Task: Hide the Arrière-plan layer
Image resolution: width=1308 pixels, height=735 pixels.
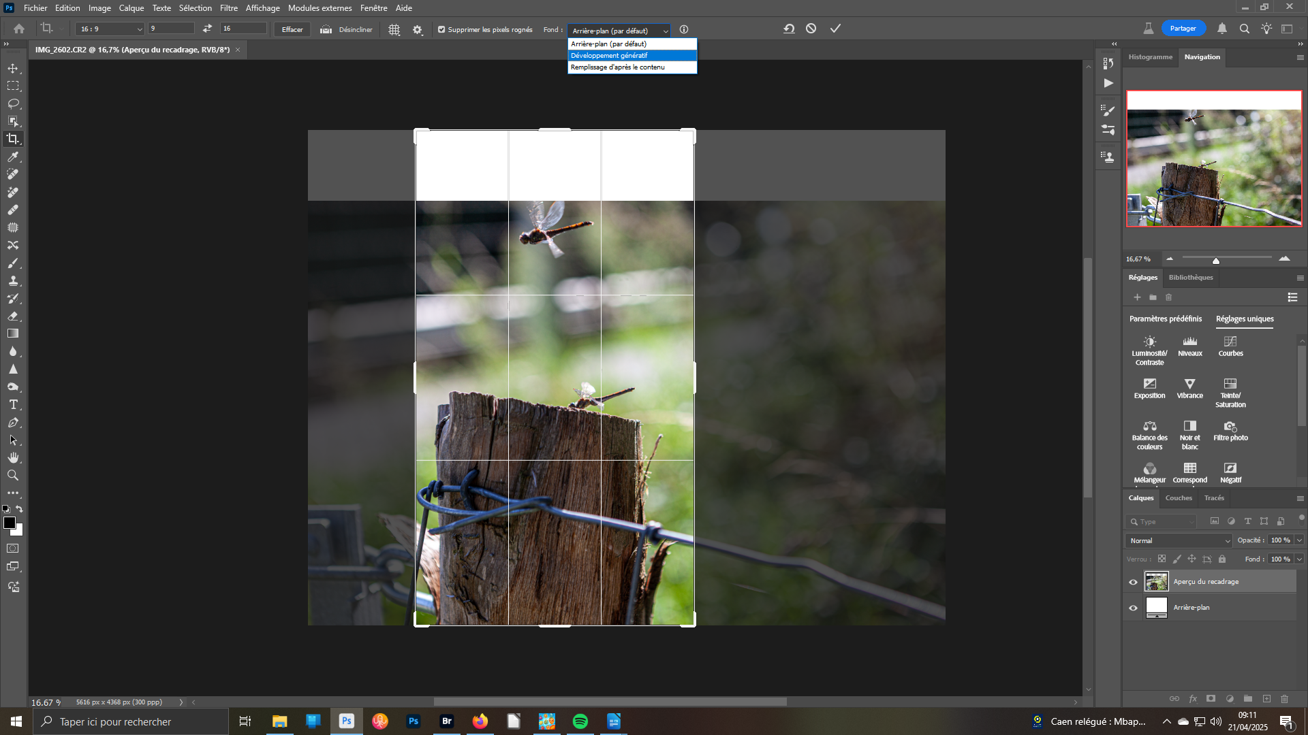Action: (1133, 608)
